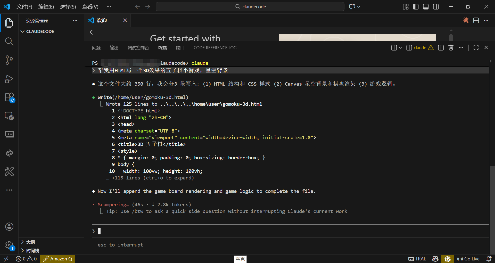Toggle bottom panel visibility

click(426, 7)
